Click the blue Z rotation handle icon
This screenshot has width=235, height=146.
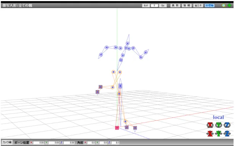tap(227, 125)
